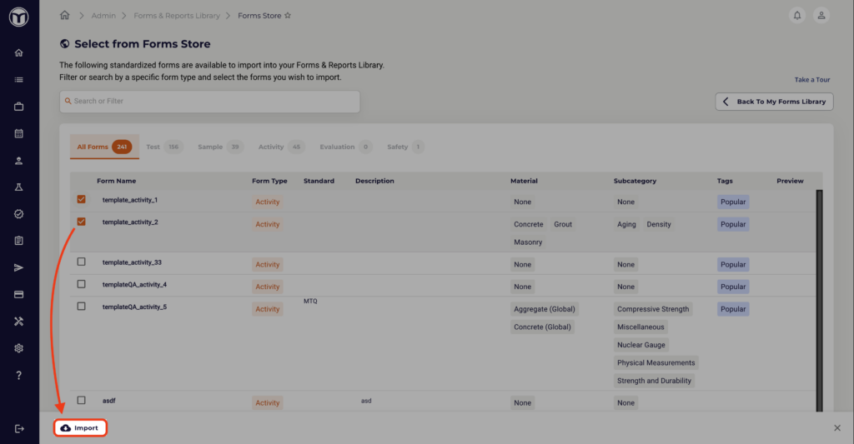Click the Take a Tour link

tap(811, 80)
